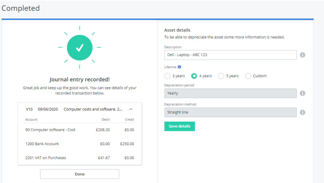Click the info icon beside Depreciation period
Screen dimensions: 324x183
click(x=302, y=93)
